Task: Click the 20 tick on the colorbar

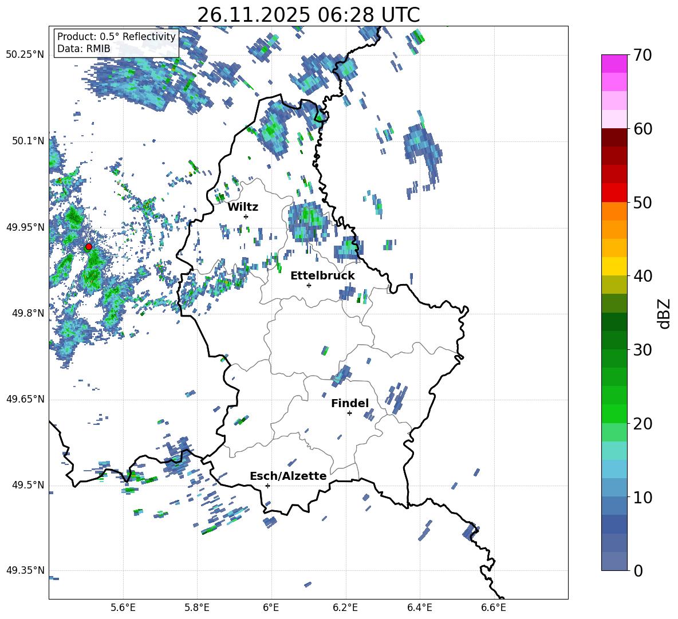Action: [x=642, y=424]
